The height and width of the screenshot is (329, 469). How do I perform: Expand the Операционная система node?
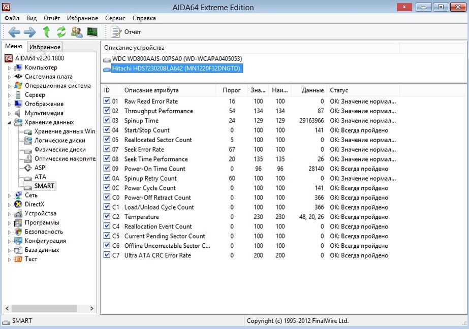pos(9,86)
